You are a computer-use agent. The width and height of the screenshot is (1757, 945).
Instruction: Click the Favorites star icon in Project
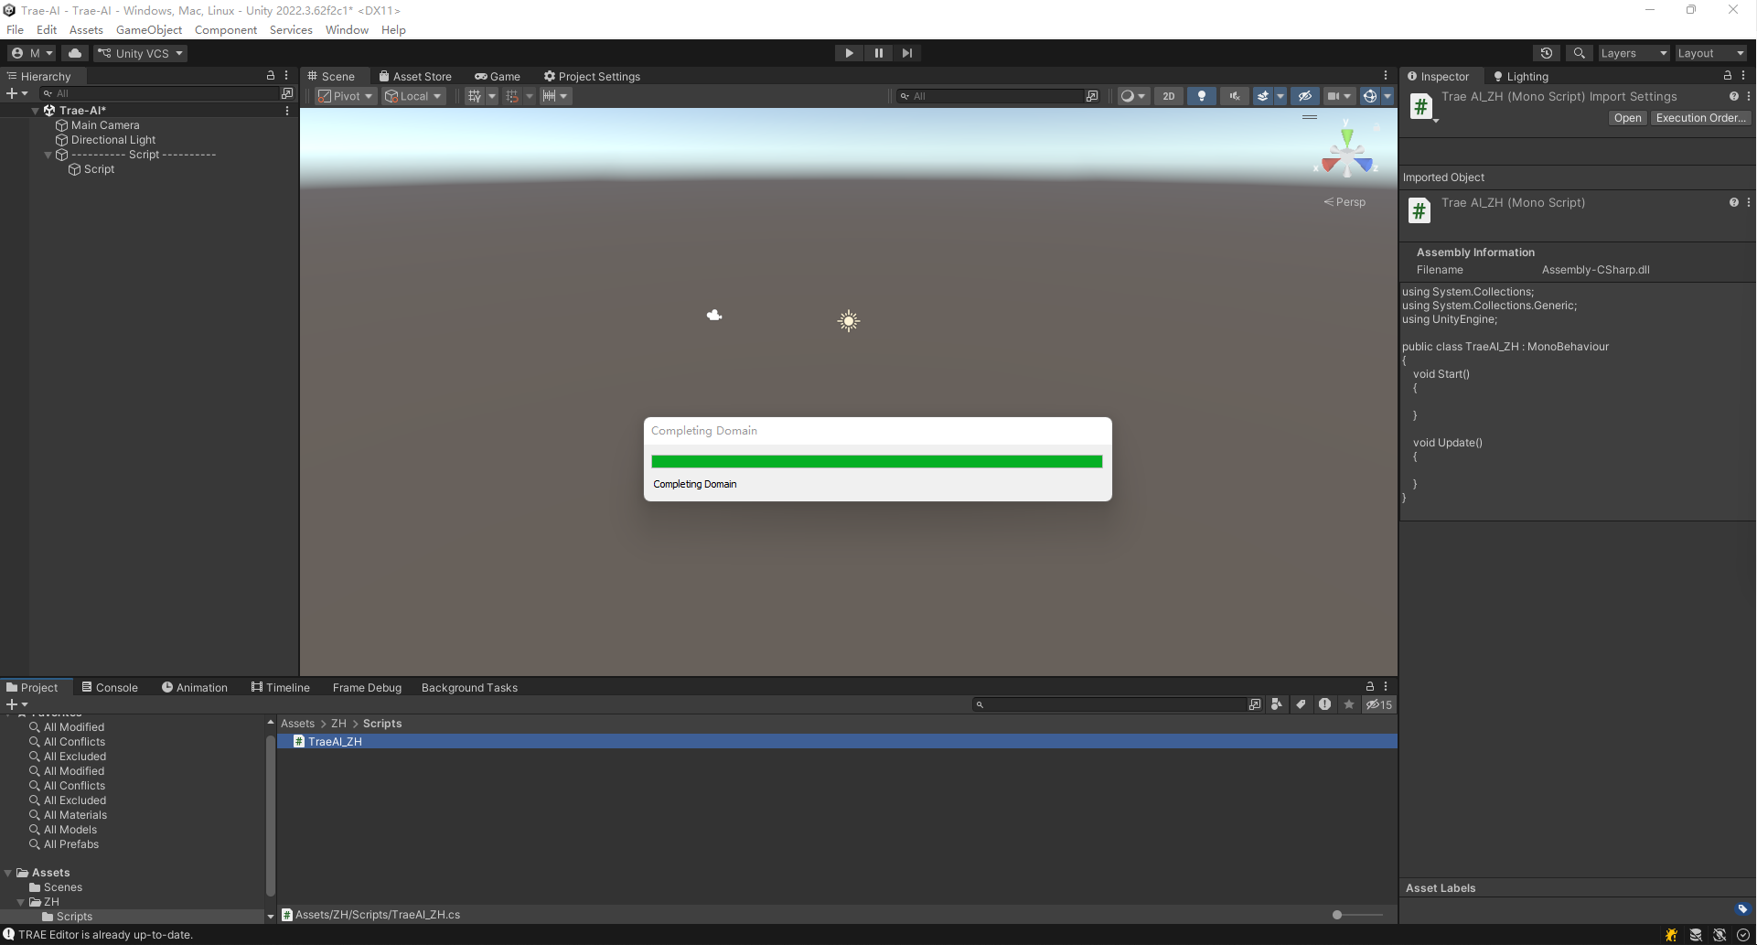click(x=1348, y=704)
